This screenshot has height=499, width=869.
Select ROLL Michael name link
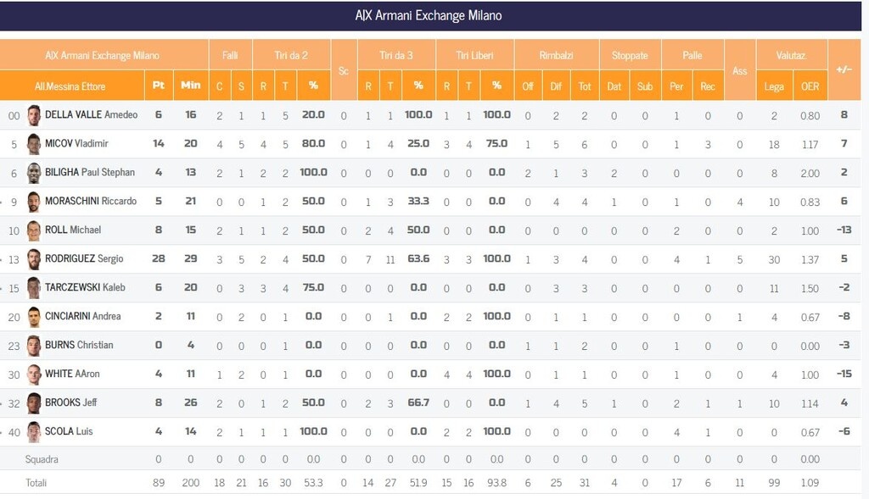(73, 230)
